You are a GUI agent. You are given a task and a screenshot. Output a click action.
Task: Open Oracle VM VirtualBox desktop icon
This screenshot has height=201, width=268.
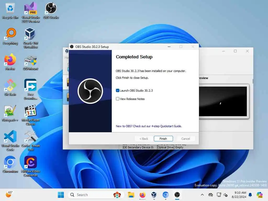tap(31, 38)
